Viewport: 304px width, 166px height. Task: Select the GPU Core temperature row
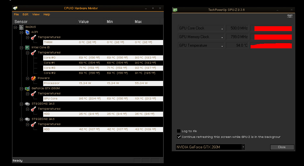tap(103, 99)
